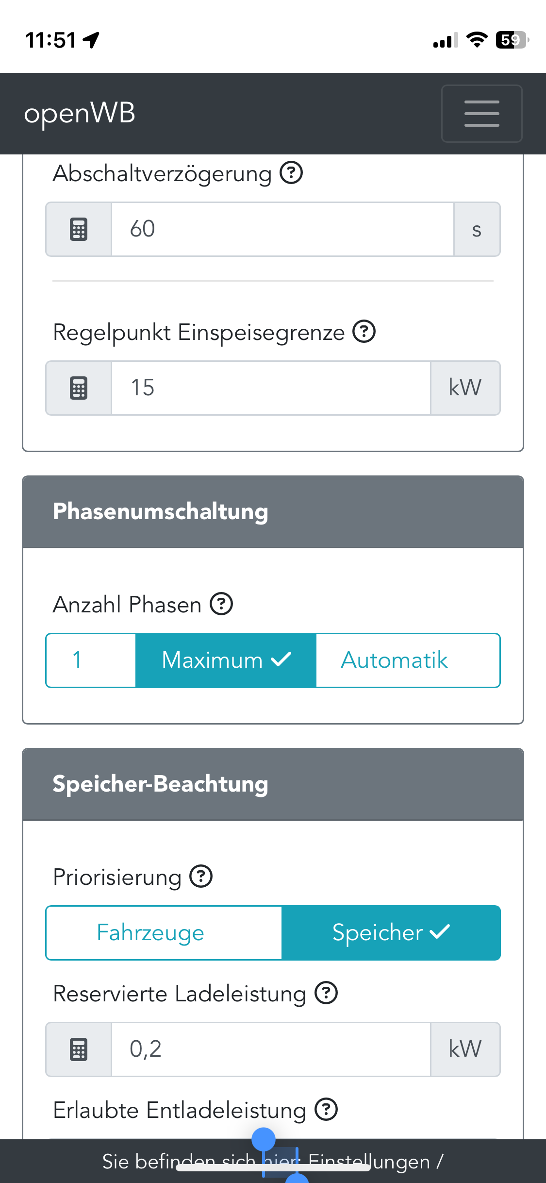Show Reservierte Ladeleistung help tooltip

coord(326,993)
